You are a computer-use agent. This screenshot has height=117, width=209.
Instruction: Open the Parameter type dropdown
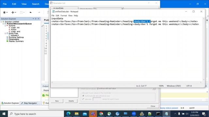point(122,9)
